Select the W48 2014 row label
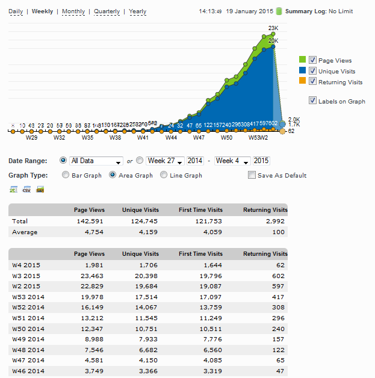 click(x=28, y=350)
